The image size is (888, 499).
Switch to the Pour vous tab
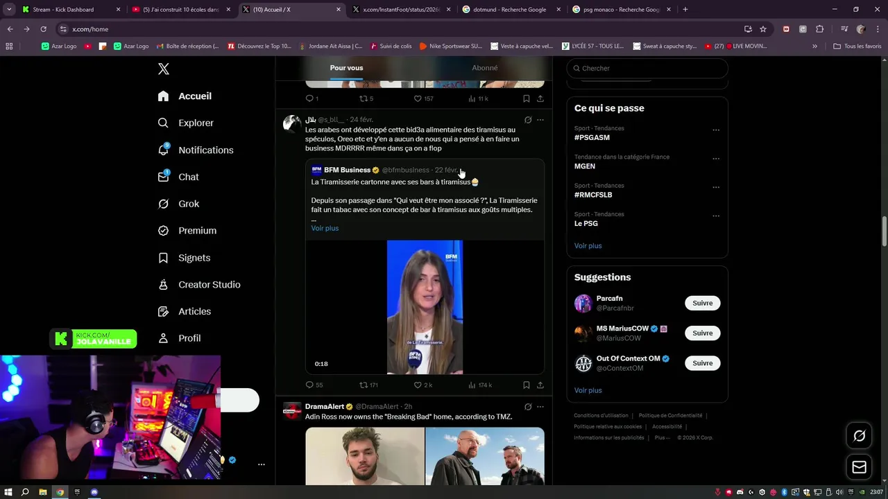[346, 68]
